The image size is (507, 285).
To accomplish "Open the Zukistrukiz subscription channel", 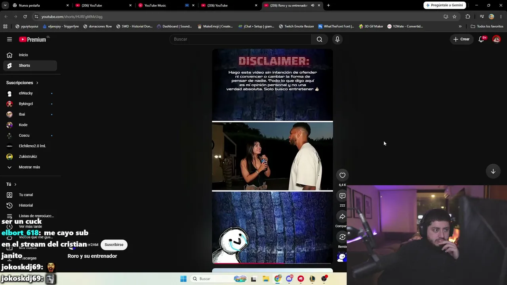I will (30, 157).
